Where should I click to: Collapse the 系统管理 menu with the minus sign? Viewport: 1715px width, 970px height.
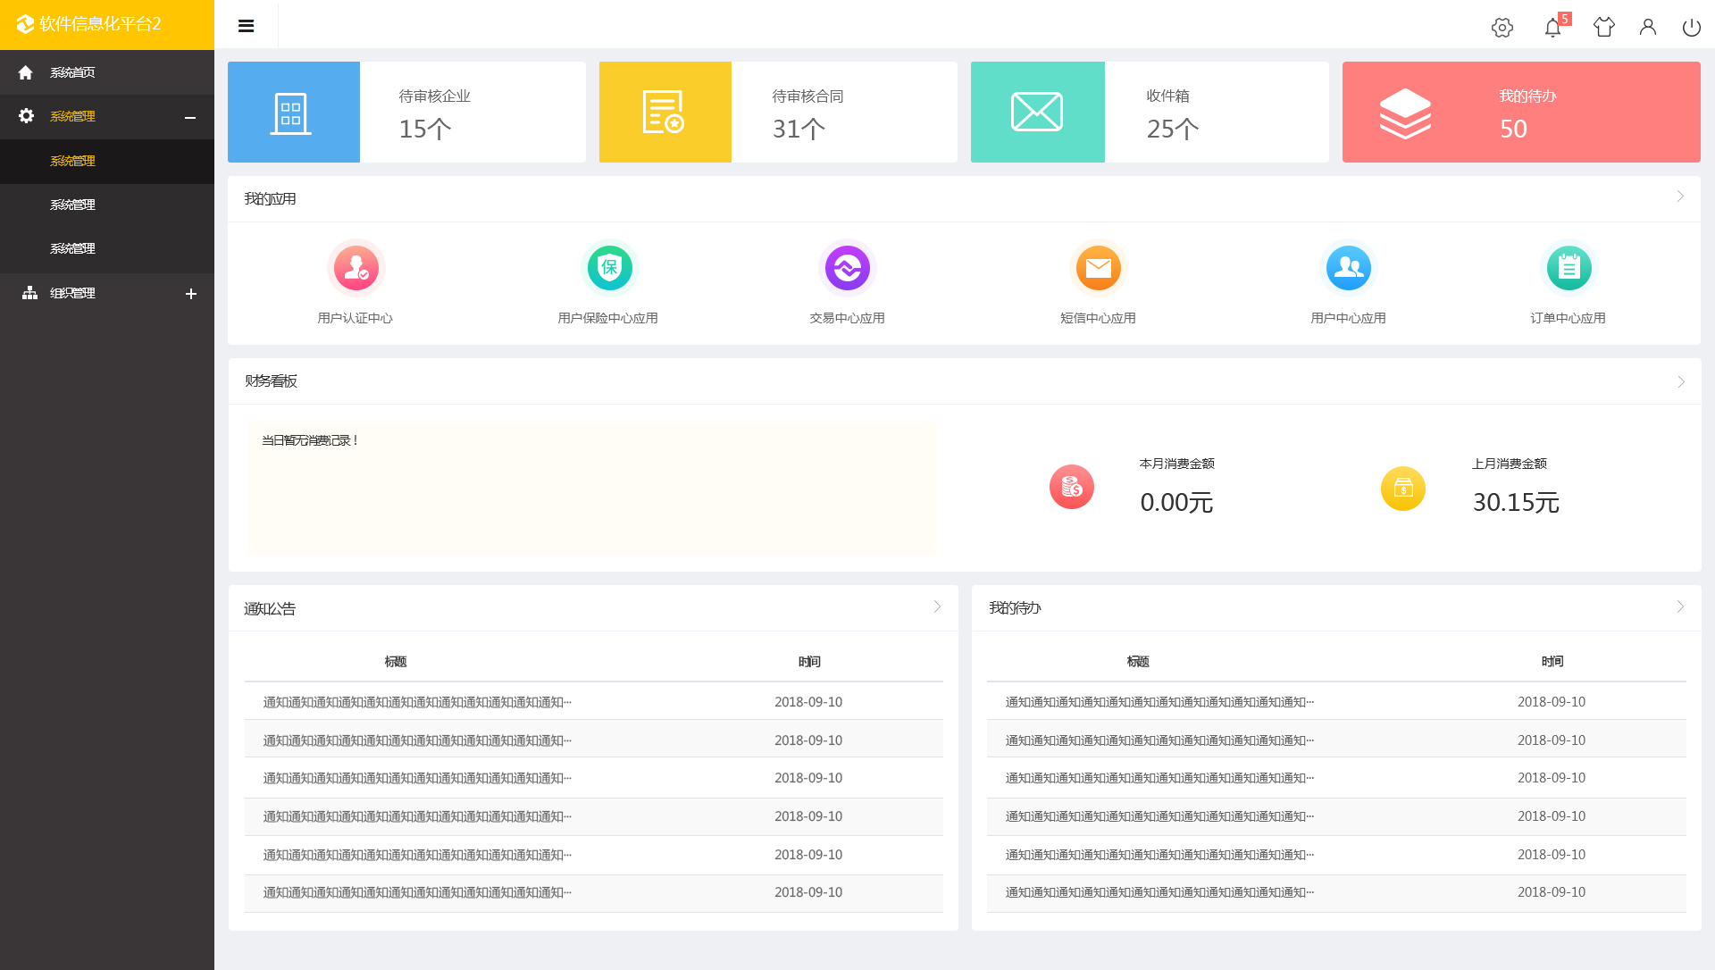point(190,117)
